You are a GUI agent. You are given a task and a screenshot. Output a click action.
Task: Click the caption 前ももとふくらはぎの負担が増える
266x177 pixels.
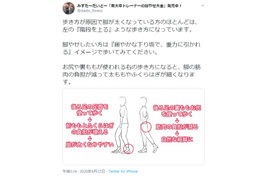[90, 129]
